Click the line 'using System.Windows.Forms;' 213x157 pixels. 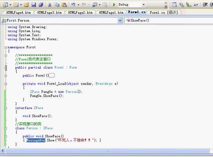click(x=32, y=39)
